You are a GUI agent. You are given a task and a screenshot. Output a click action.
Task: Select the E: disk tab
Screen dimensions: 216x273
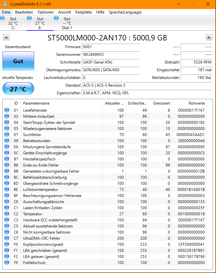click(40, 23)
